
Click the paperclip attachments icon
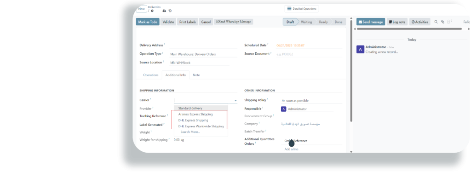click(442, 22)
